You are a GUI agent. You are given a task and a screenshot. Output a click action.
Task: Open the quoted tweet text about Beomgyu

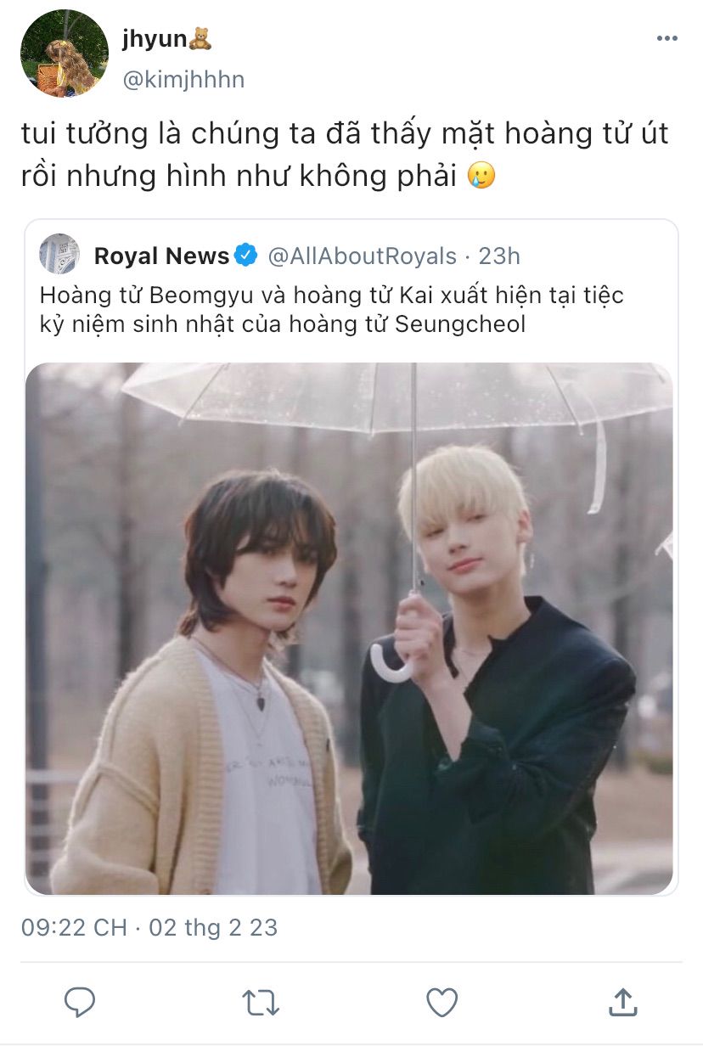(332, 309)
